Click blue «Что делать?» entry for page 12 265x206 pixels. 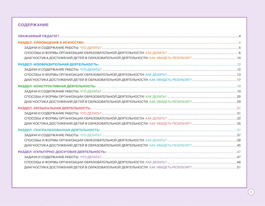point(91,69)
